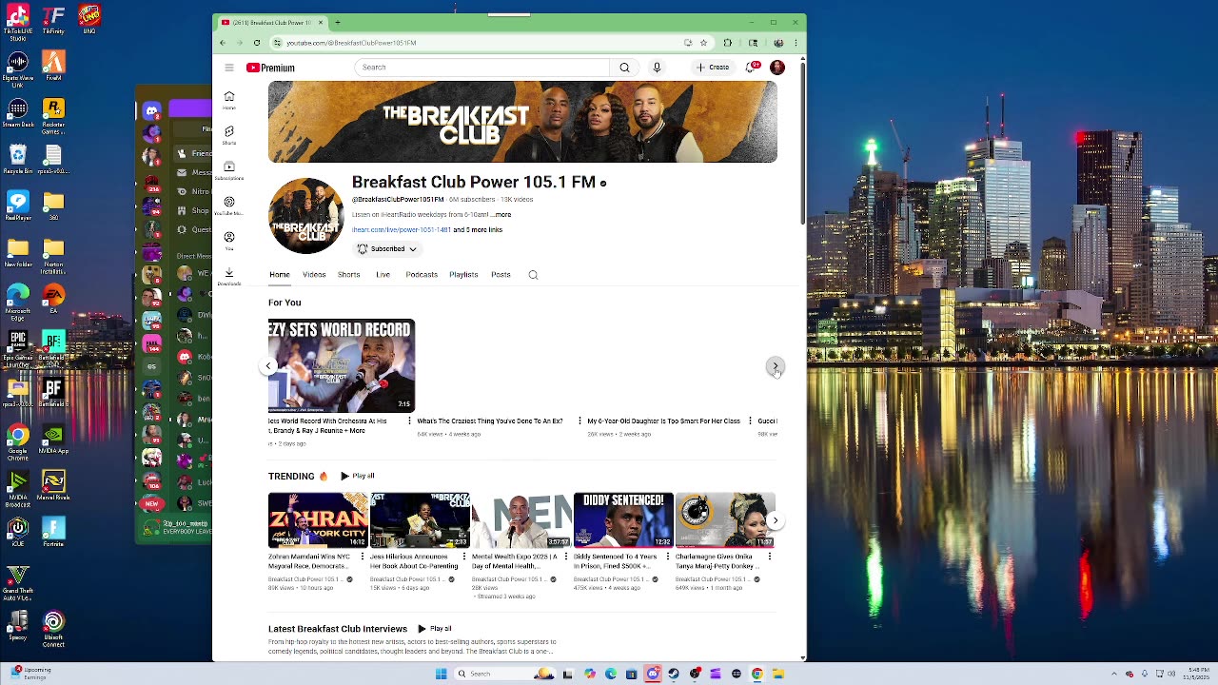Open iheart.com channel link

(402, 230)
